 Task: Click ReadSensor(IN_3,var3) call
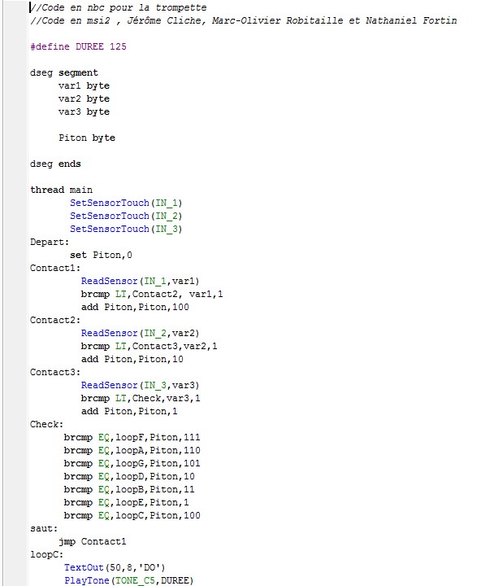(141, 385)
